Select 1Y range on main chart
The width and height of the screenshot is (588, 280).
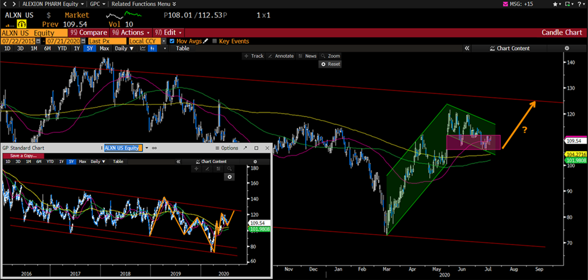click(77, 49)
